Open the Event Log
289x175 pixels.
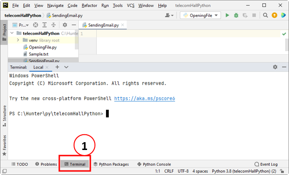point(266,164)
